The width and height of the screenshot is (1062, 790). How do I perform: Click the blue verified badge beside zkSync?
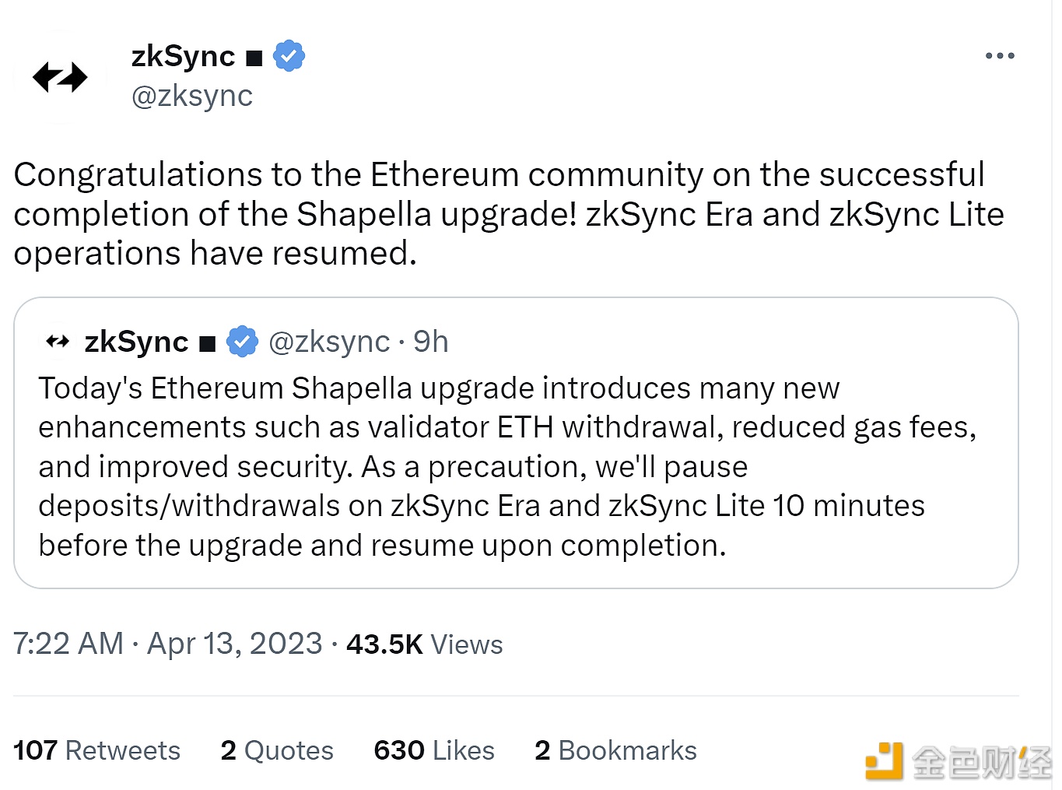tap(289, 56)
